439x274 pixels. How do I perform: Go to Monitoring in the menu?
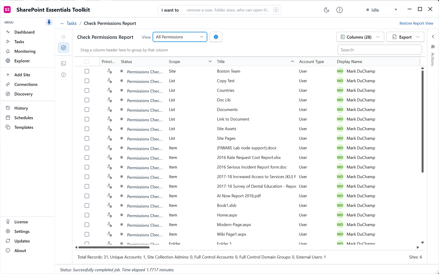coord(25,51)
